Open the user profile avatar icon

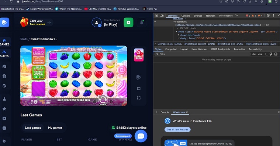tap(96, 23)
